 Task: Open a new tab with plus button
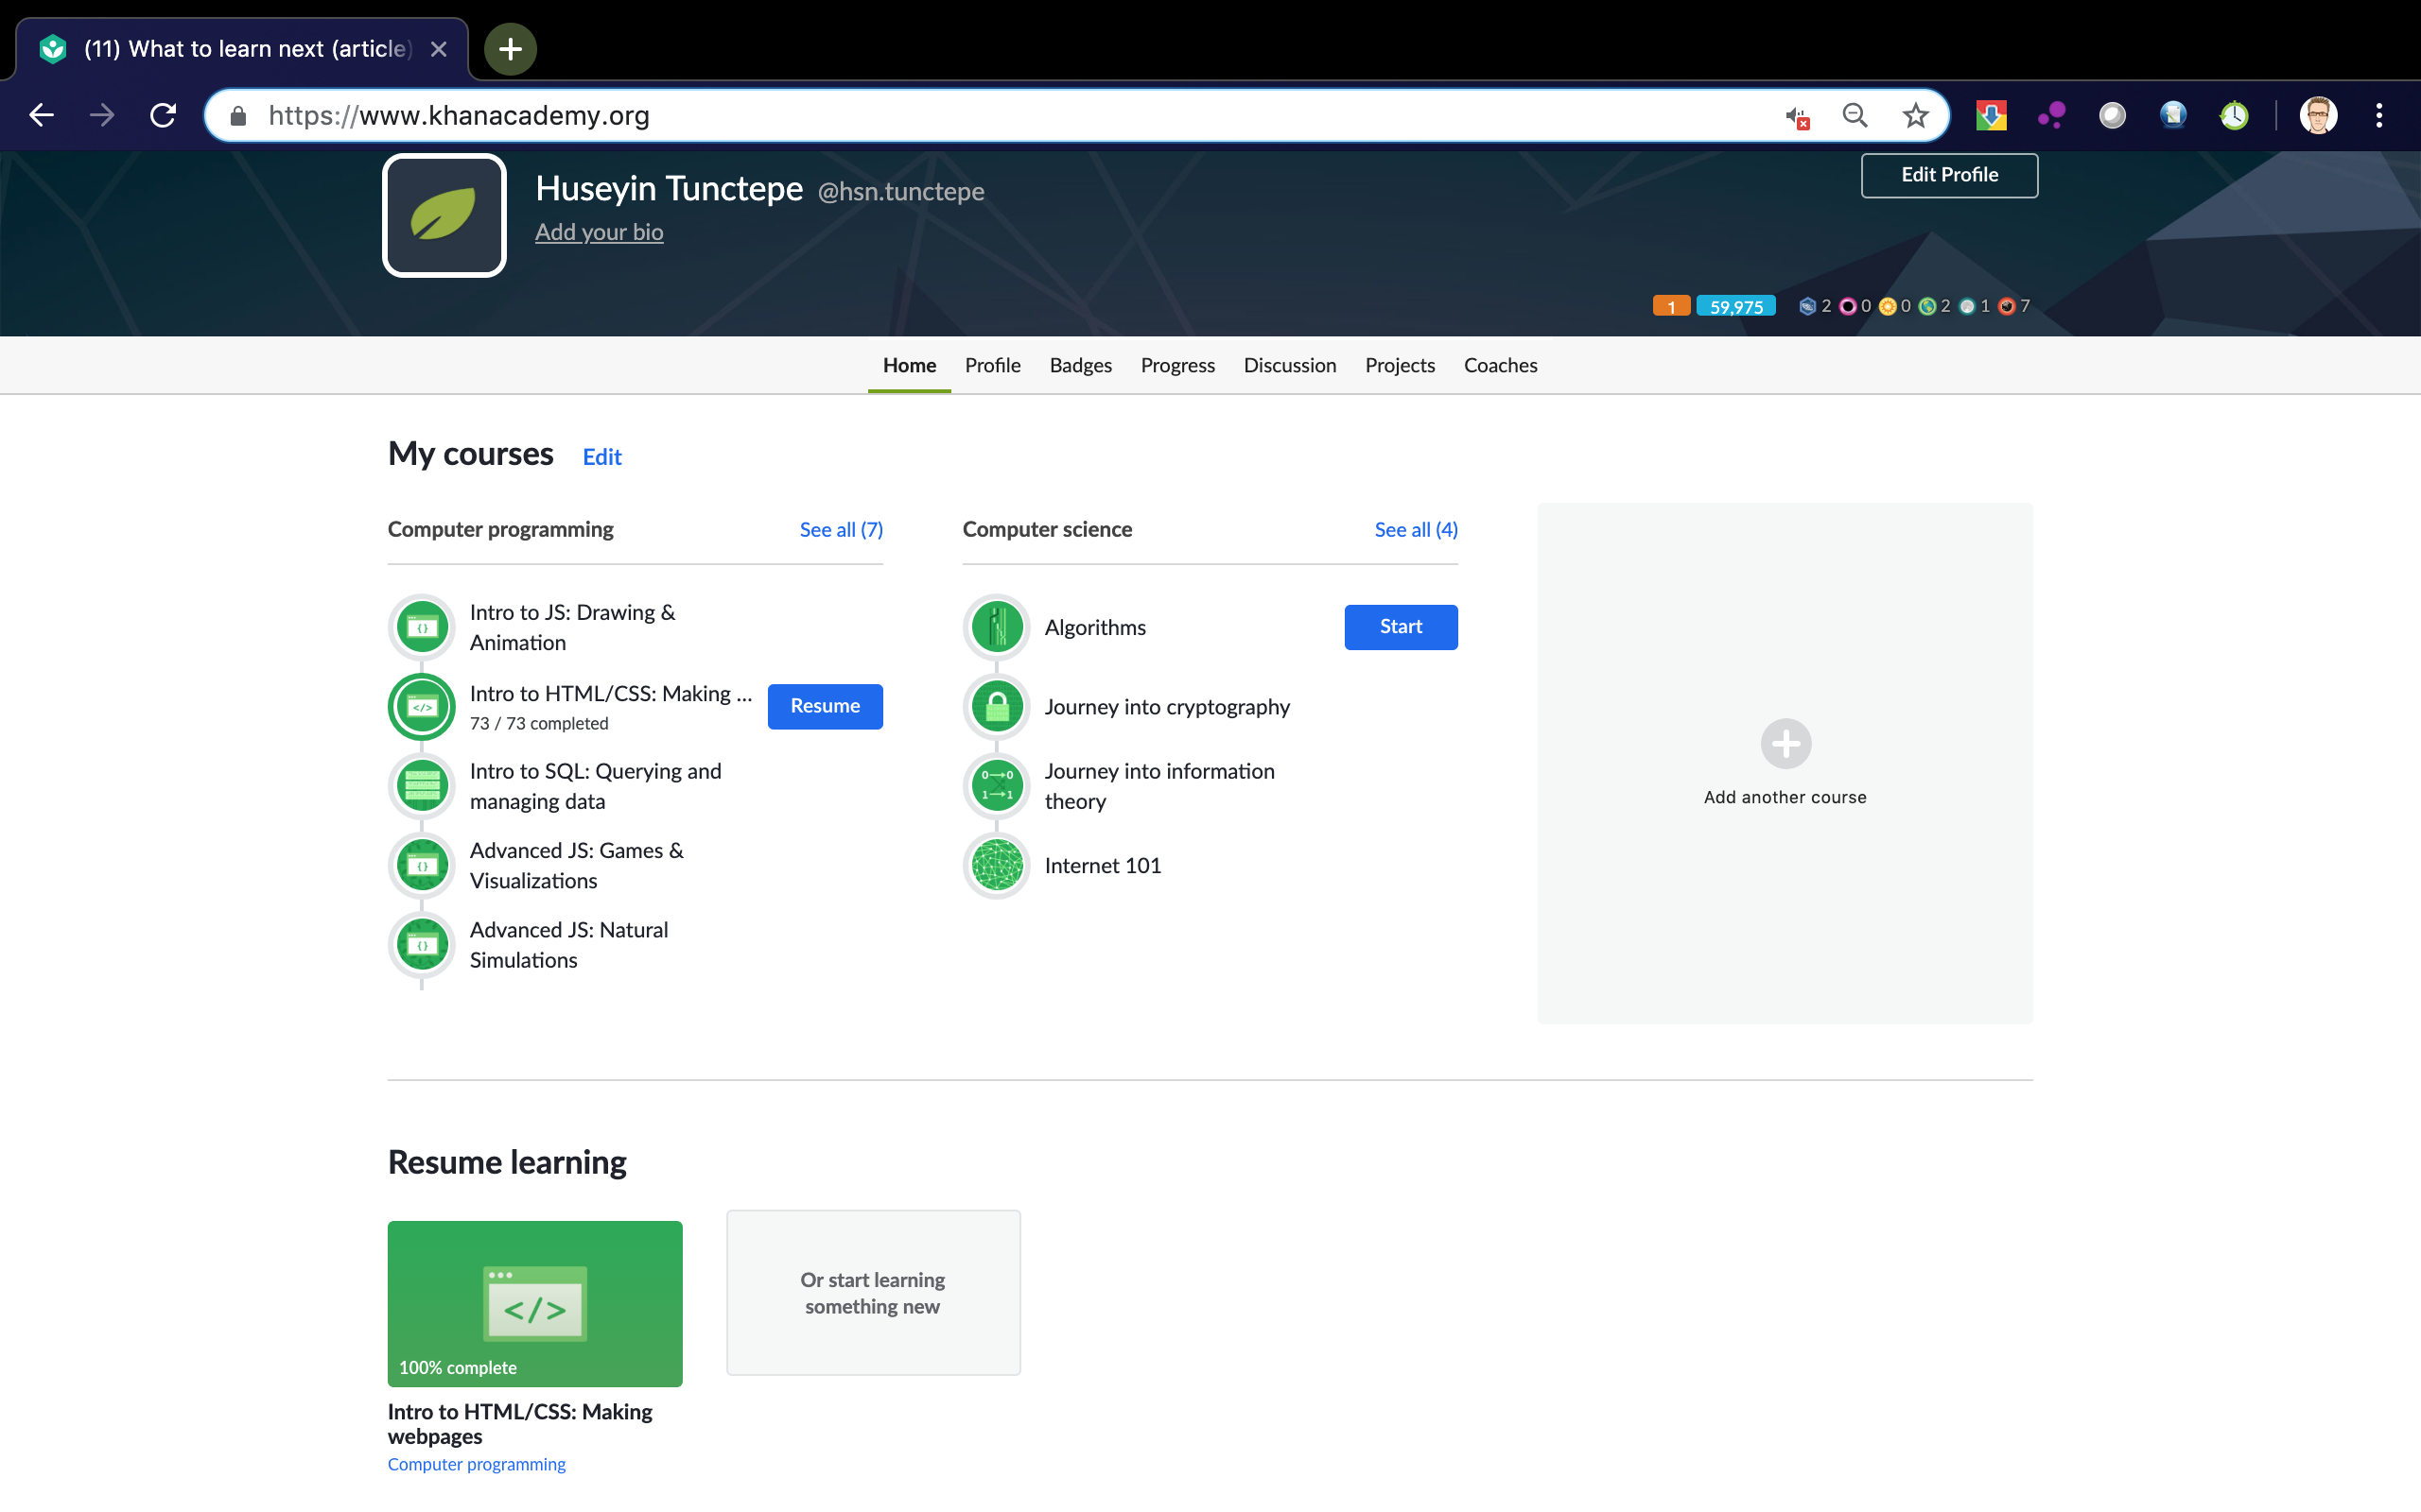[x=511, y=48]
